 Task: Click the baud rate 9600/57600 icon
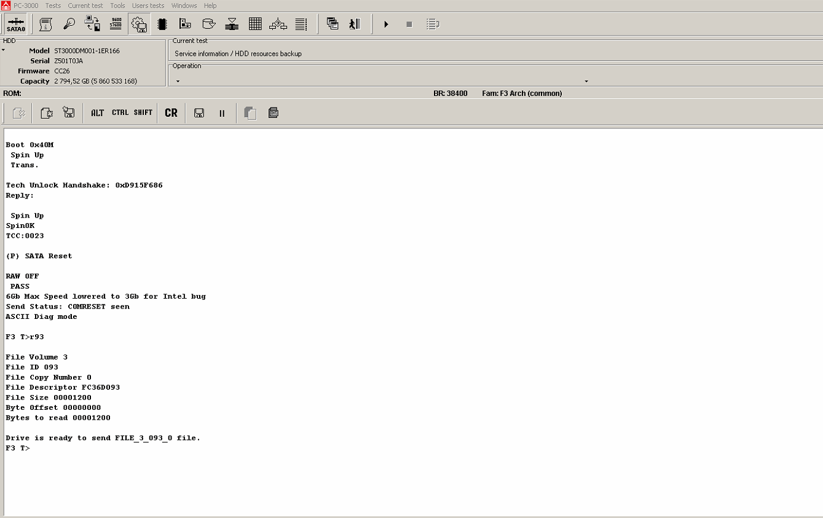pyautogui.click(x=116, y=24)
